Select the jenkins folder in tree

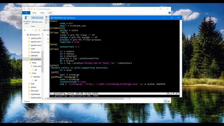pyautogui.click(x=32, y=87)
